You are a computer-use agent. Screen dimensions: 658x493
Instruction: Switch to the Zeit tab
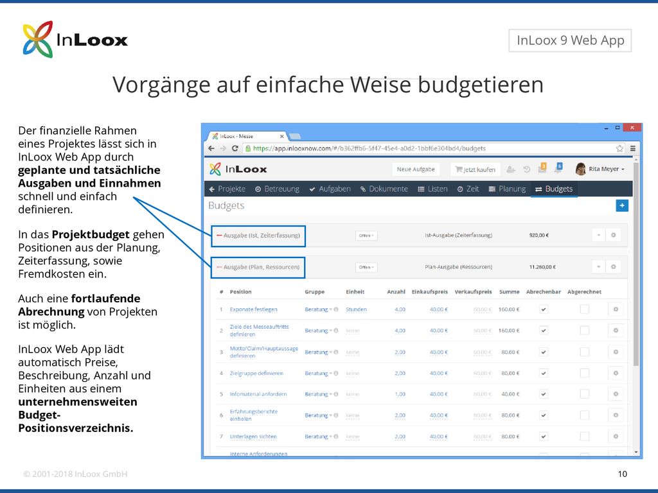468,189
